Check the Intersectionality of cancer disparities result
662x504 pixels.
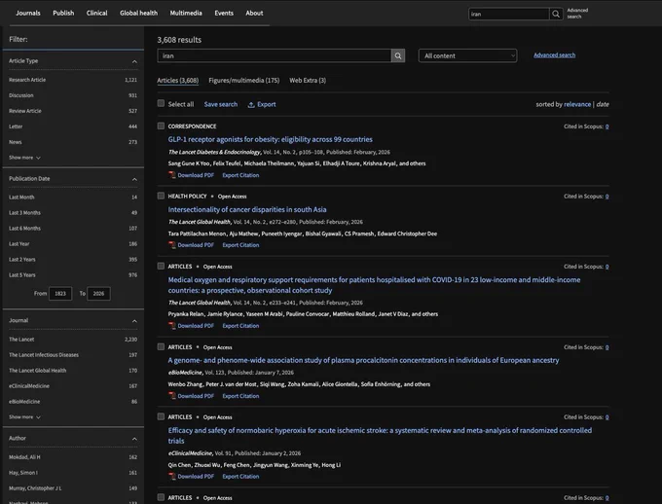click(161, 196)
